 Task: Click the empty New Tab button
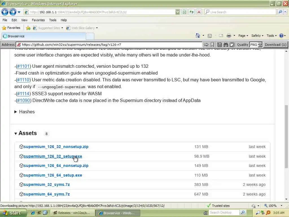pos(90,36)
